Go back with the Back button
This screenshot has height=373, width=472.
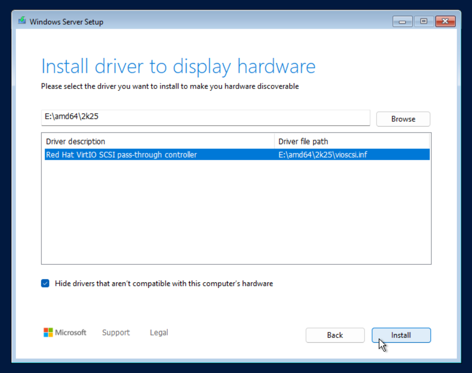[335, 335]
